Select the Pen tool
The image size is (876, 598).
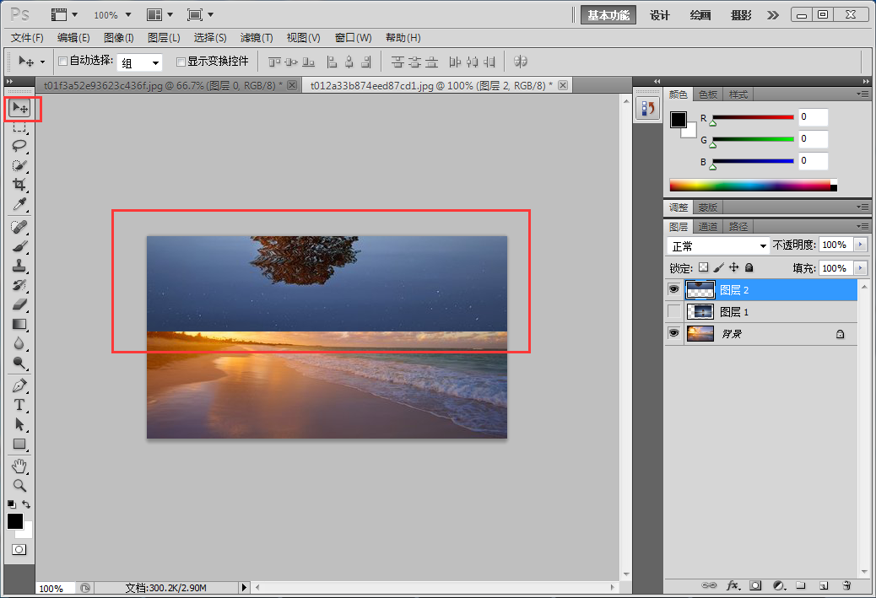[x=19, y=385]
